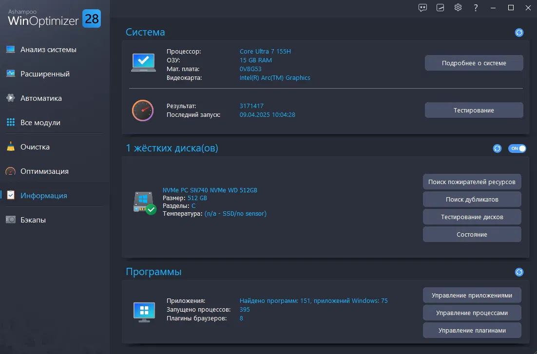Screen dimensions: 537x354
Task: Click last run date 09.04.2025 10:04:28
Action: tap(267, 115)
